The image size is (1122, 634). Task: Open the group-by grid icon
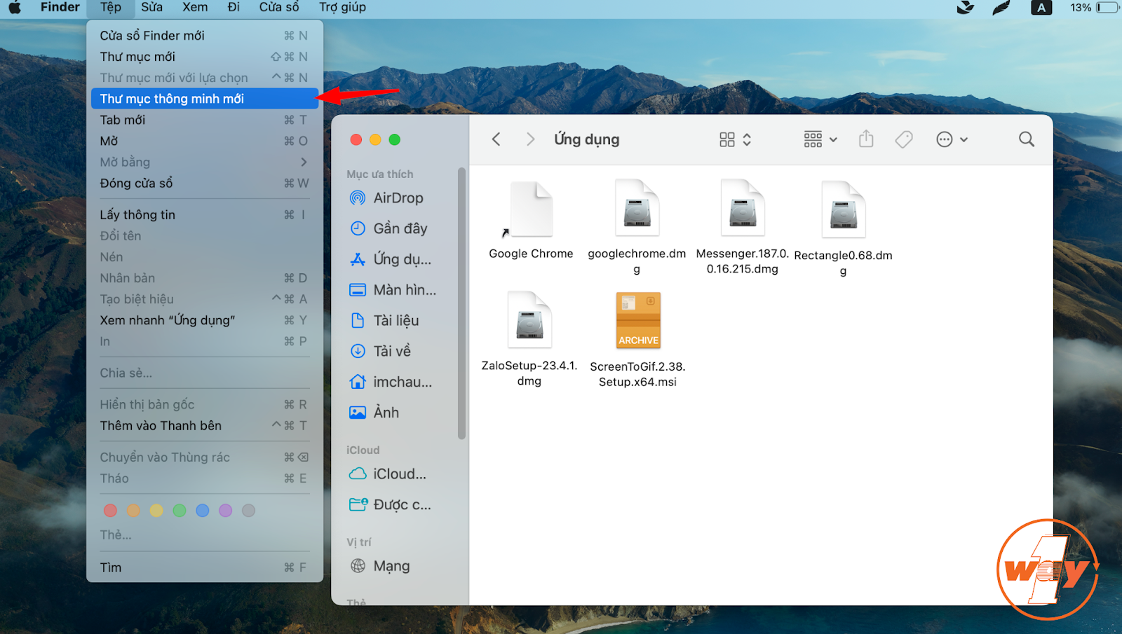[813, 139]
